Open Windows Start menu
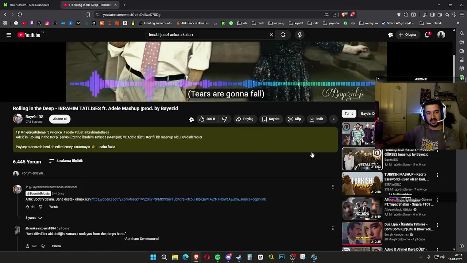The image size is (467, 263). point(153,257)
